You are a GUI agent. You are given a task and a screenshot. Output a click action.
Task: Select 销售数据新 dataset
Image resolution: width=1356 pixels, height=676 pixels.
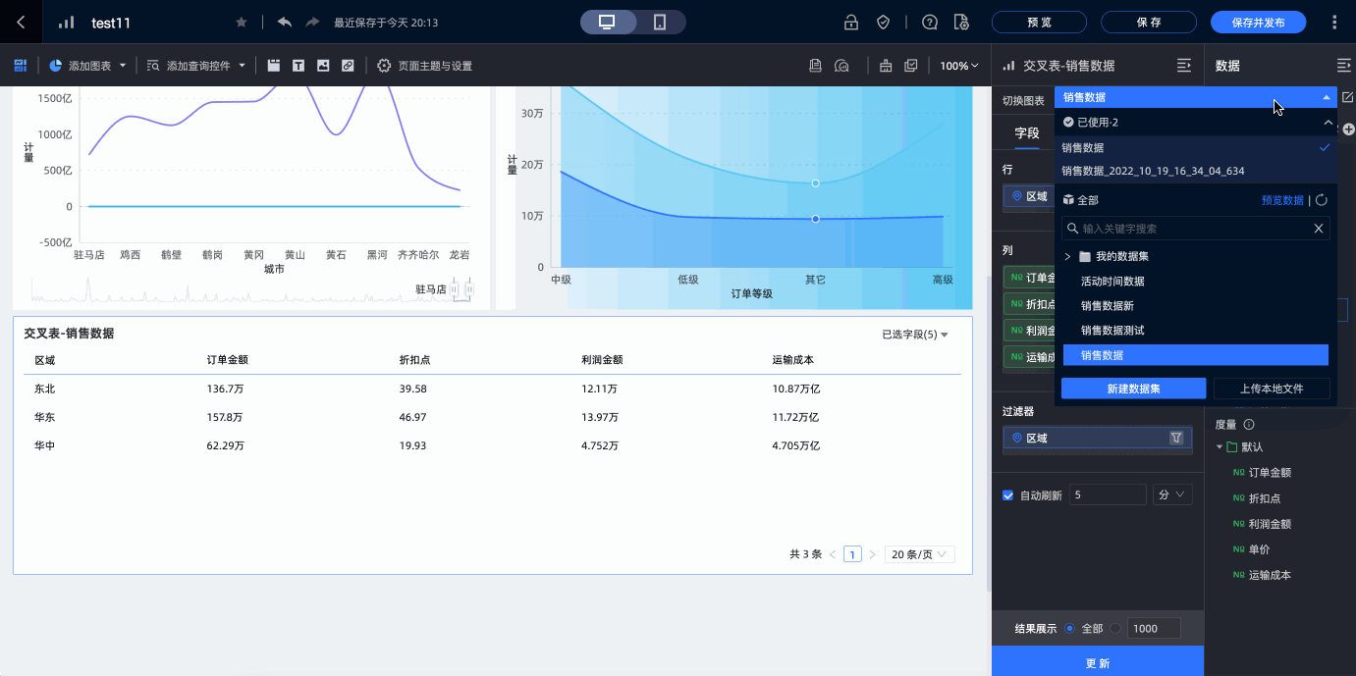[x=1107, y=305]
